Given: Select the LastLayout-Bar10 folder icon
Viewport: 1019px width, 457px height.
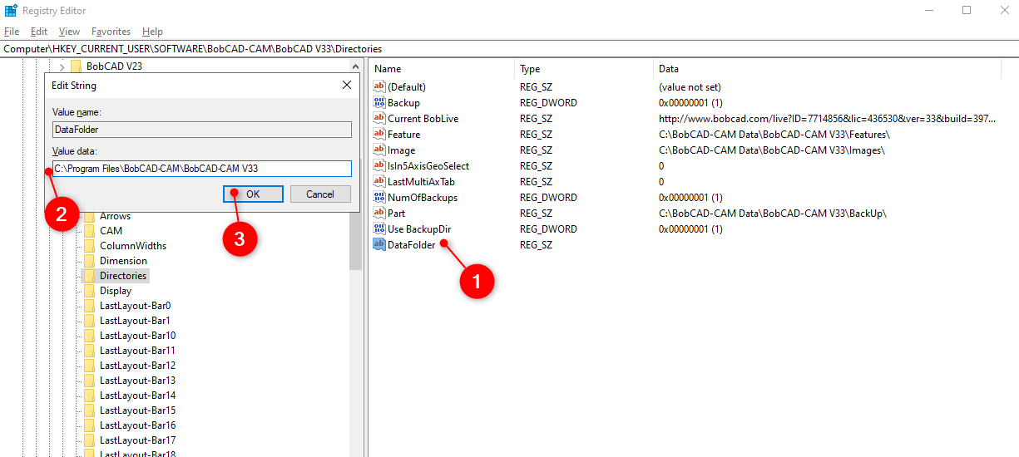Looking at the screenshot, I should coord(90,336).
